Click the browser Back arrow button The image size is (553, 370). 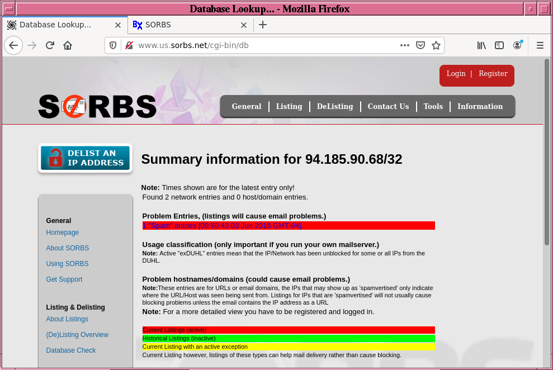(13, 45)
